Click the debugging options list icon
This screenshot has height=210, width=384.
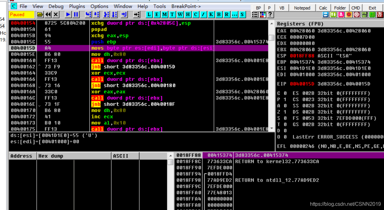click(x=255, y=14)
